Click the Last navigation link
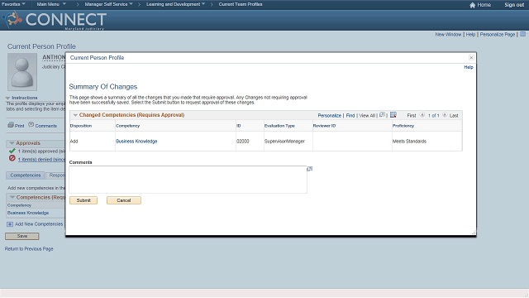Image resolution: width=529 pixels, height=298 pixels. point(454,116)
